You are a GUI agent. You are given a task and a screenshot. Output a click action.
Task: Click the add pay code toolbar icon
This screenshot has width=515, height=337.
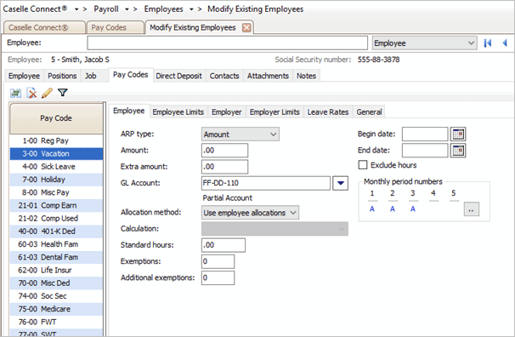(15, 93)
